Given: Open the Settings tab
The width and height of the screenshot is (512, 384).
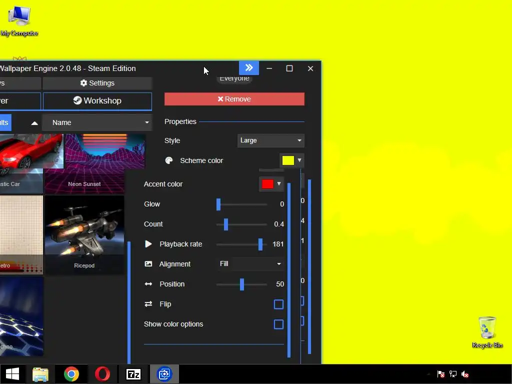Looking at the screenshot, I should pyautogui.click(x=97, y=83).
